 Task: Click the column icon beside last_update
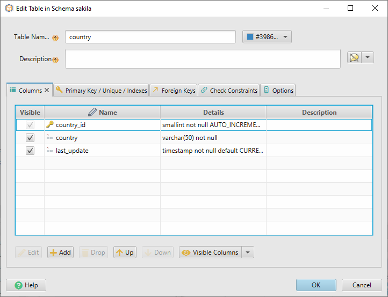click(x=49, y=150)
